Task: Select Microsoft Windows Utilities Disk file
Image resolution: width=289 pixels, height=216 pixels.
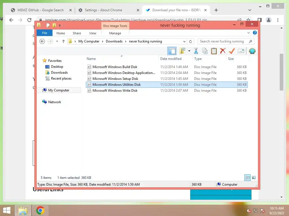Action: pyautogui.click(x=167, y=84)
